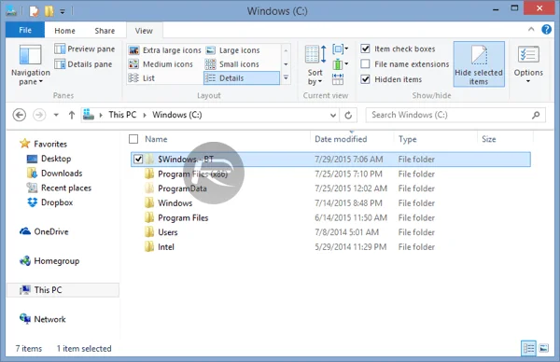Click the search magnifier icon
The width and height of the screenshot is (560, 362).
point(536,115)
